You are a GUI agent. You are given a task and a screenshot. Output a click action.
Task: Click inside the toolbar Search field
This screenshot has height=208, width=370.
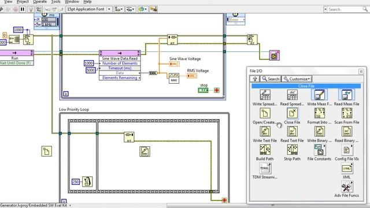pyautogui.click(x=345, y=9)
